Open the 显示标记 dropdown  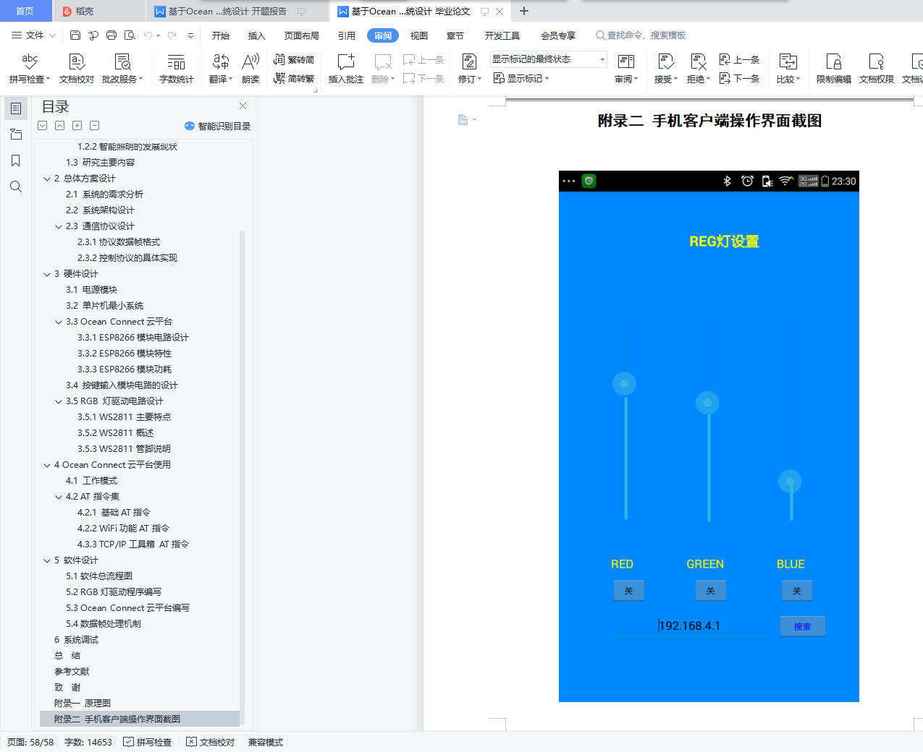521,79
